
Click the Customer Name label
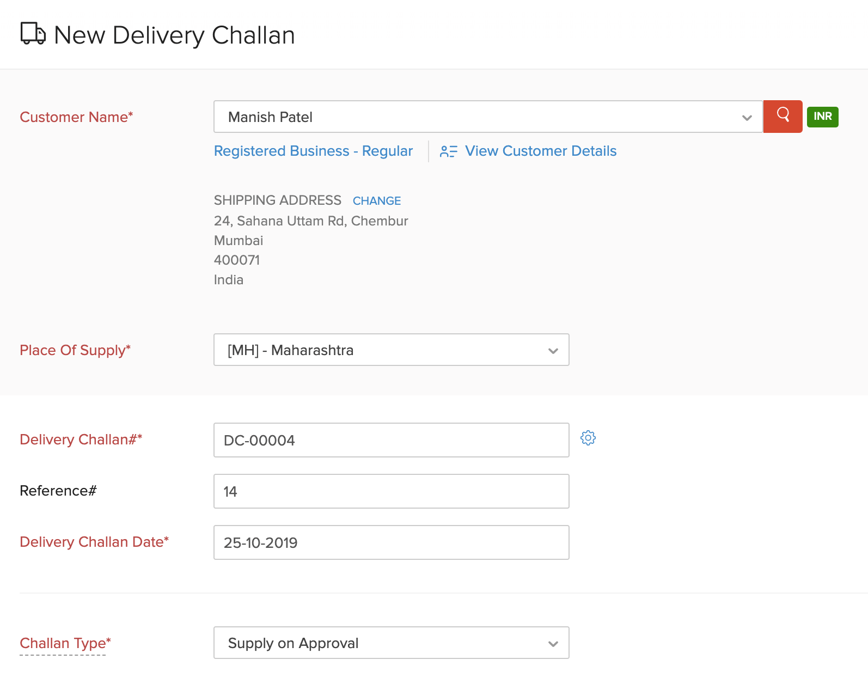click(x=76, y=117)
